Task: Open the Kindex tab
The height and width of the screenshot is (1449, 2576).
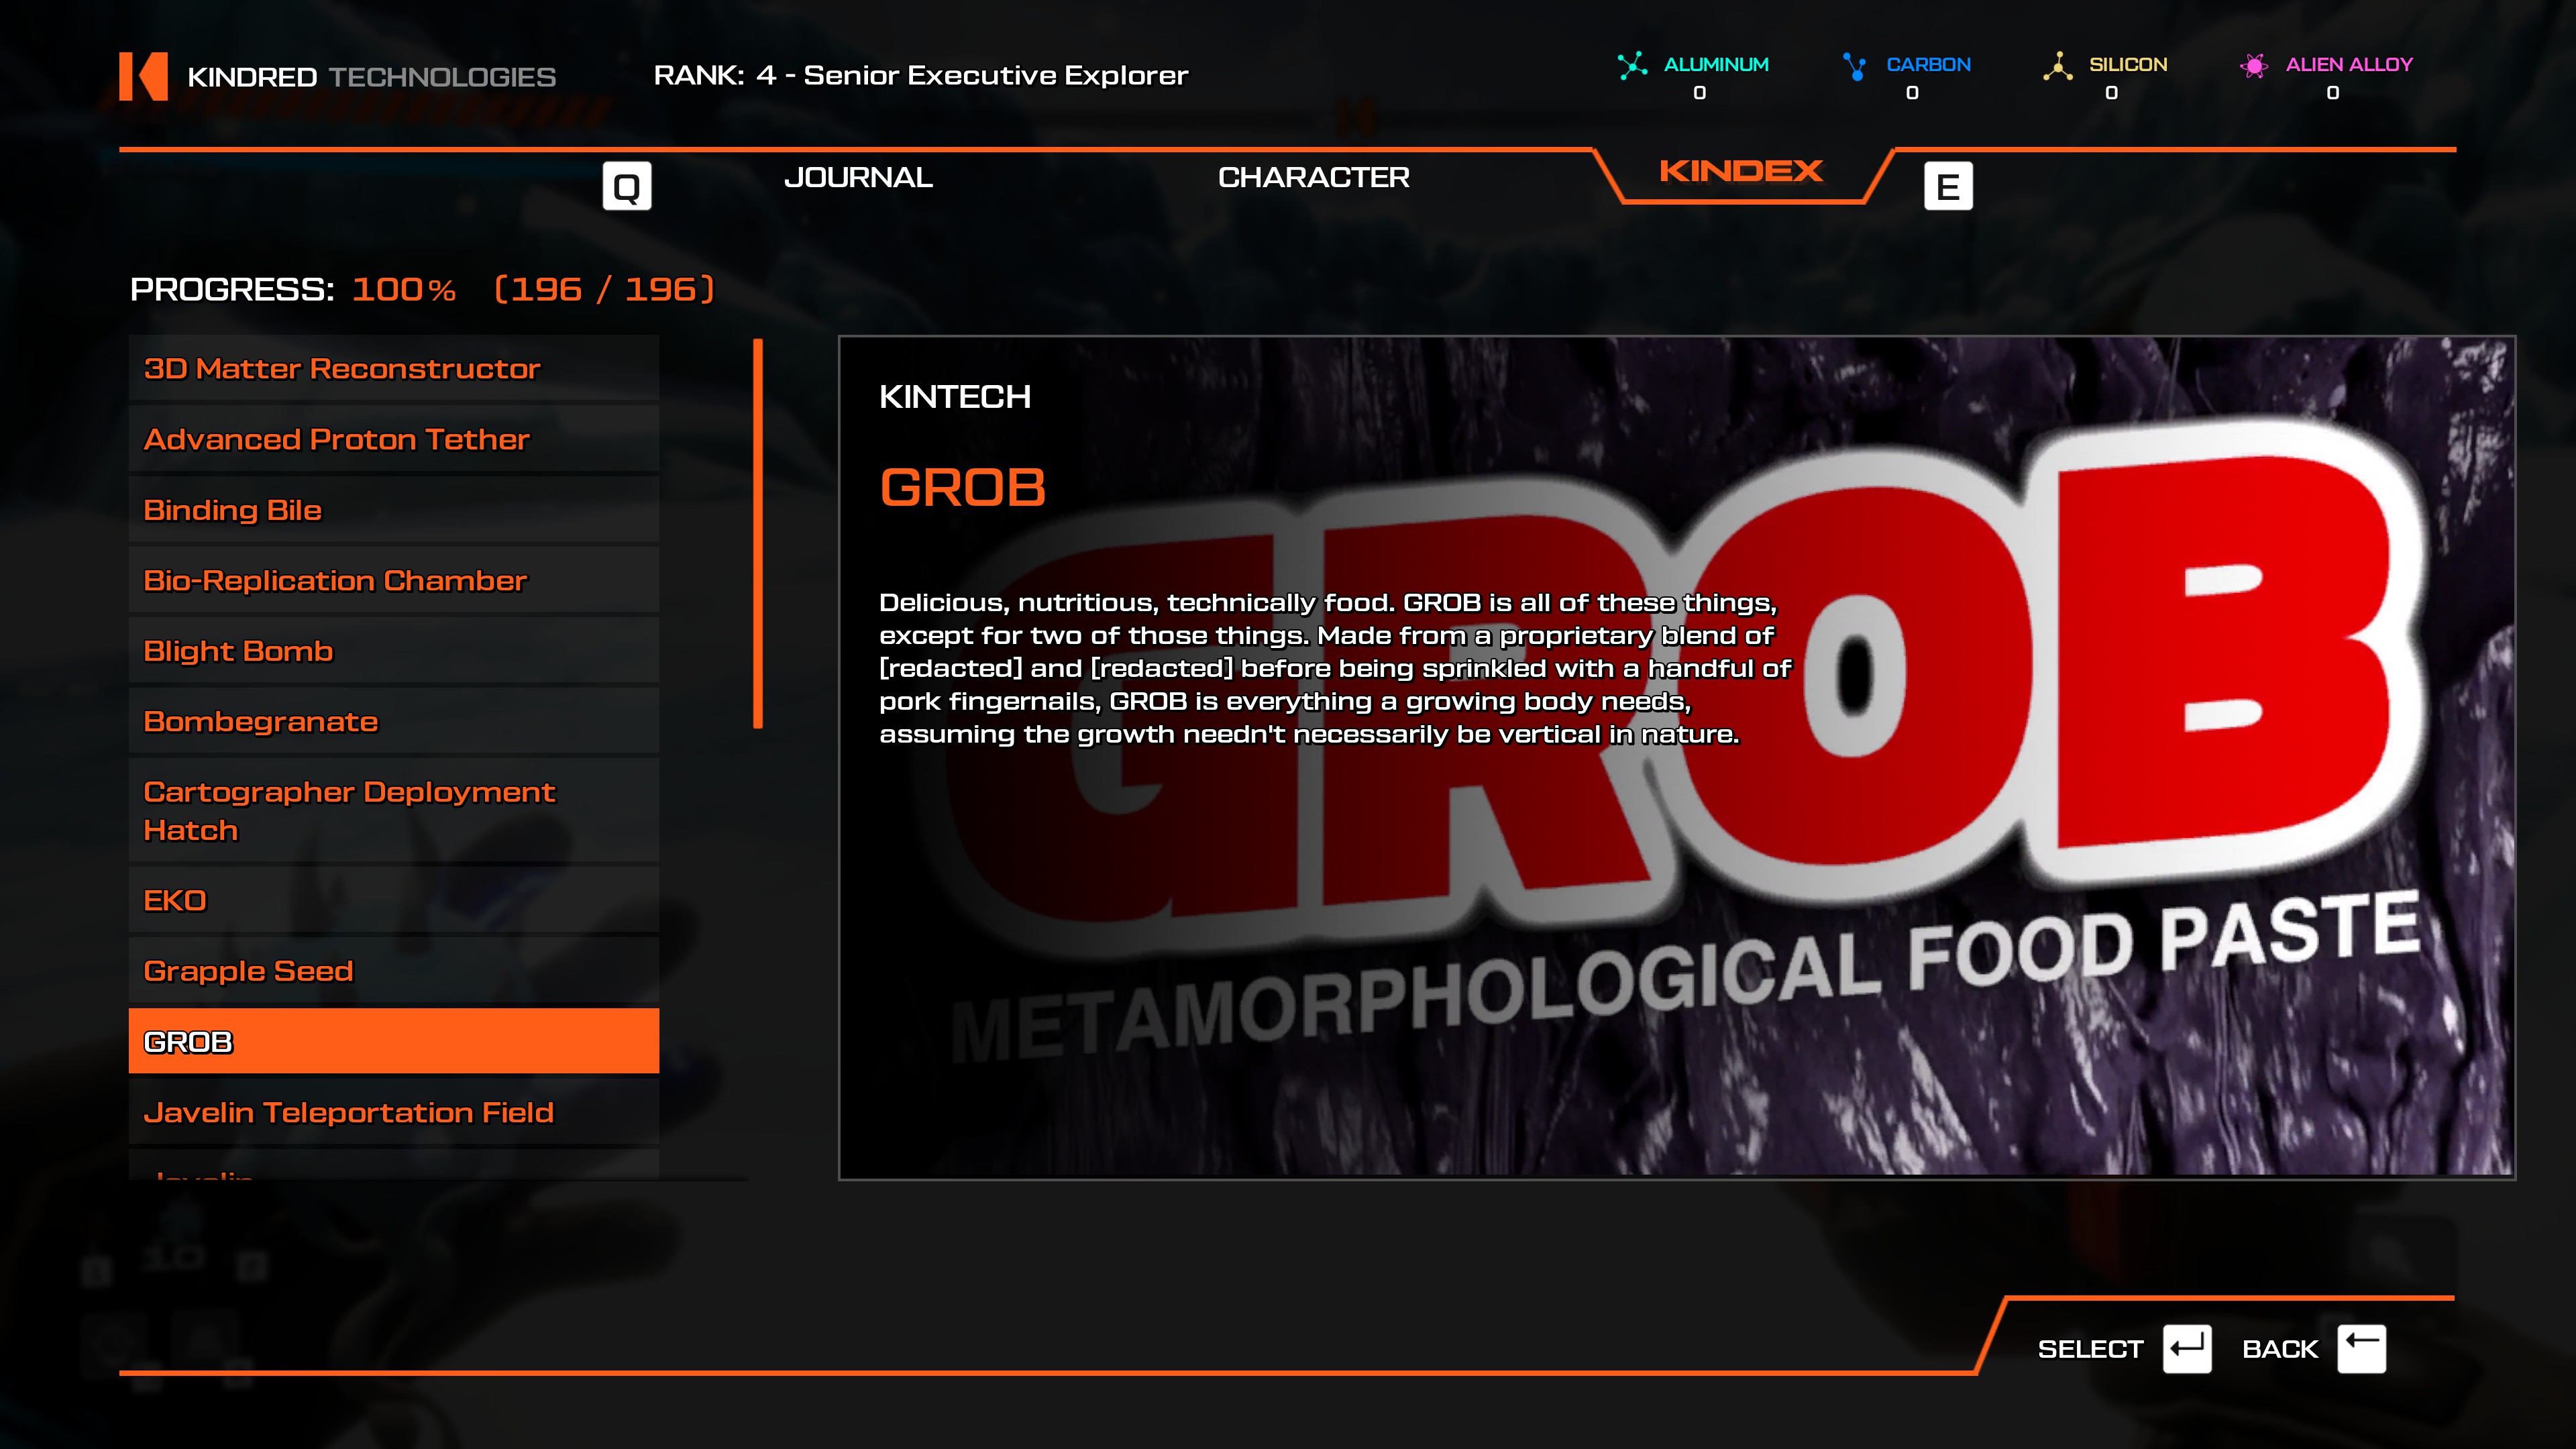Action: [1741, 172]
